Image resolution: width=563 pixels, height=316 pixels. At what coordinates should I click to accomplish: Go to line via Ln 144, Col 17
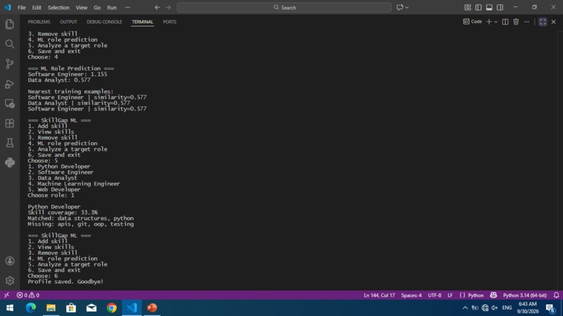coord(379,295)
